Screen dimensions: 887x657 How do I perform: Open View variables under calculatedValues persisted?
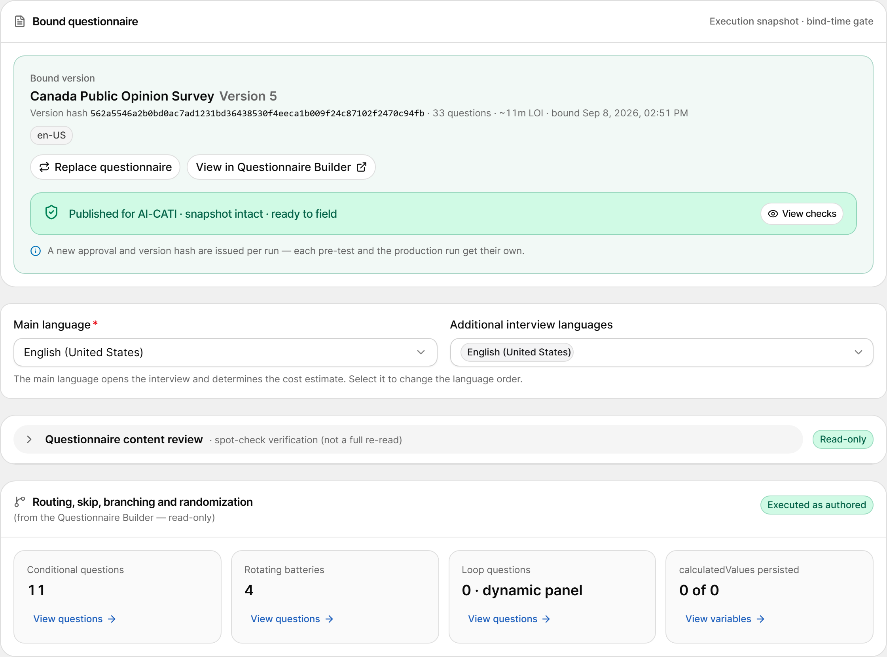click(x=725, y=619)
